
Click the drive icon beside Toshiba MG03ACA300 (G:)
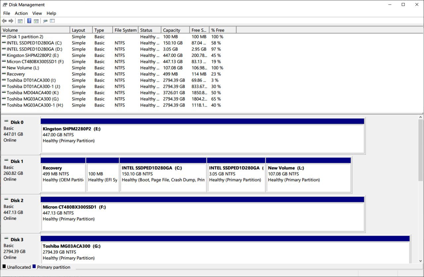(x=4, y=99)
